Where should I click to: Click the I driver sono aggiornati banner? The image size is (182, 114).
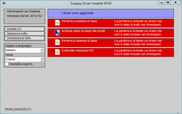coord(111,13)
